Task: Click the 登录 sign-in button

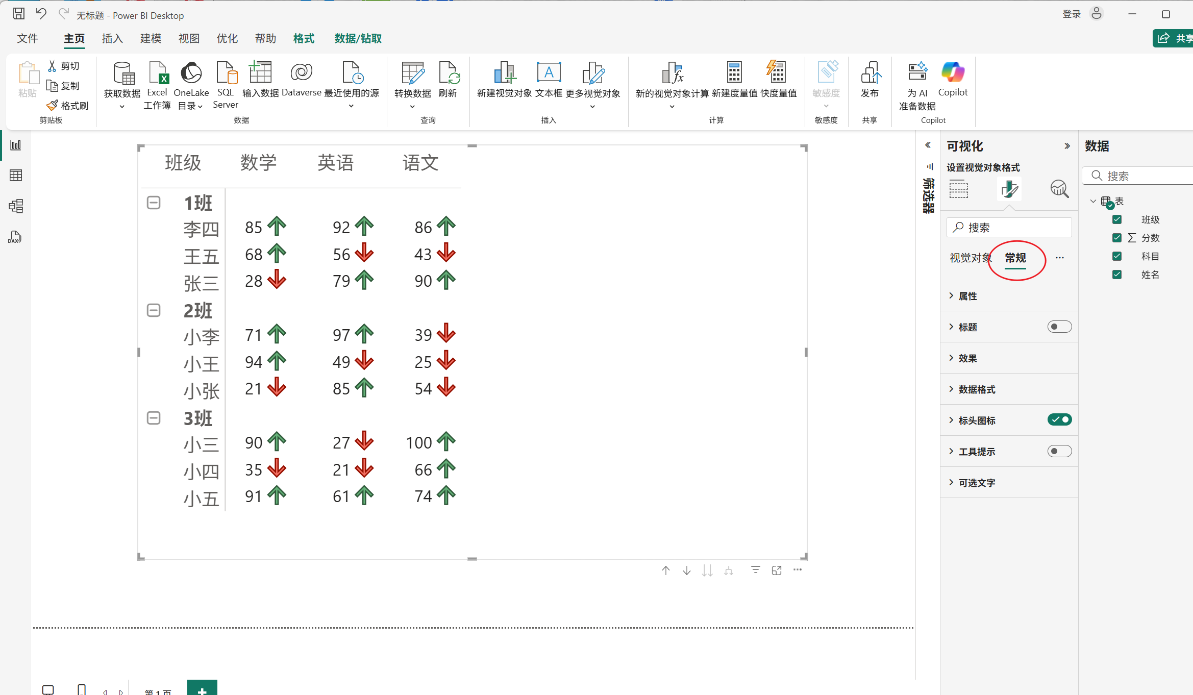Action: tap(1071, 14)
